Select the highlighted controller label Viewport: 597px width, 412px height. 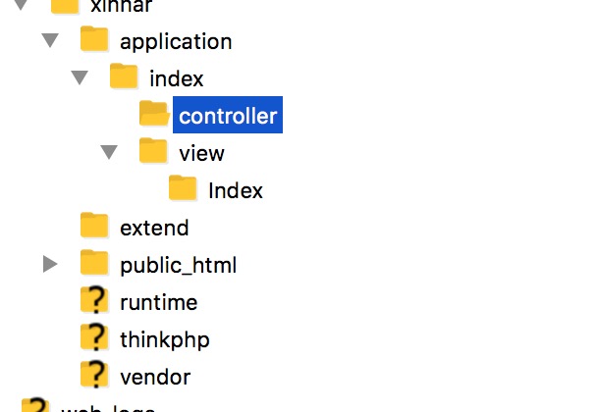coord(228,116)
